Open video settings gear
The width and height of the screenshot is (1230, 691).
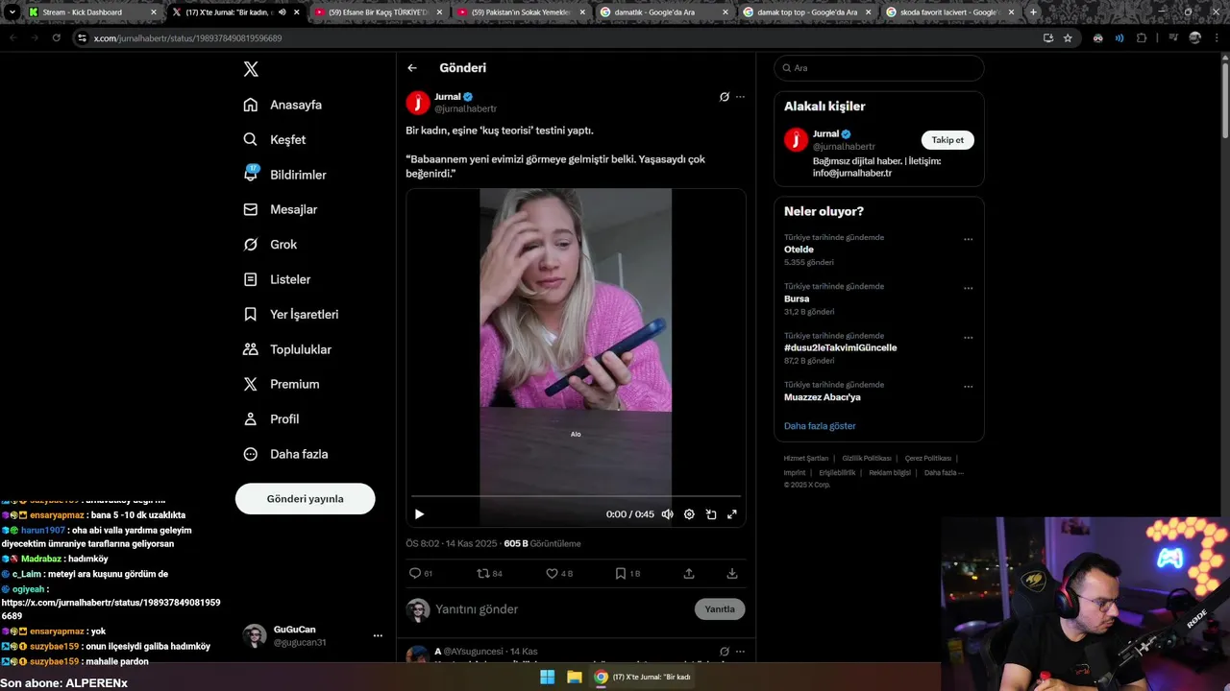coord(689,514)
